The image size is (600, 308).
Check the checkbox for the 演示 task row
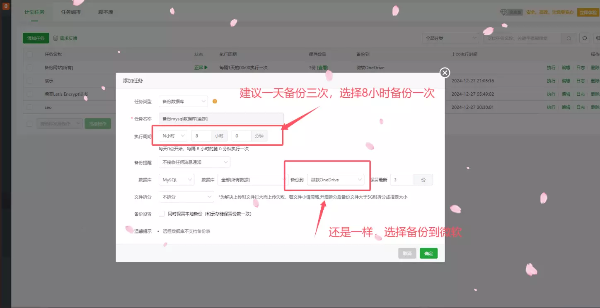[29, 80]
